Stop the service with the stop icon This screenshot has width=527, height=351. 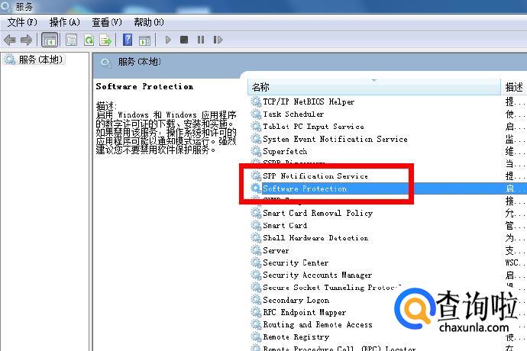click(x=184, y=40)
